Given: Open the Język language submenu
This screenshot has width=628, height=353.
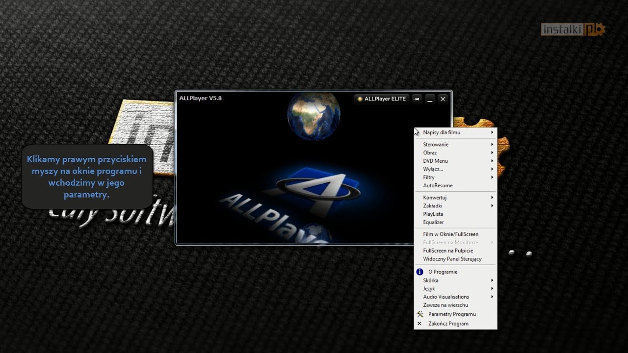Looking at the screenshot, I should tap(455, 289).
